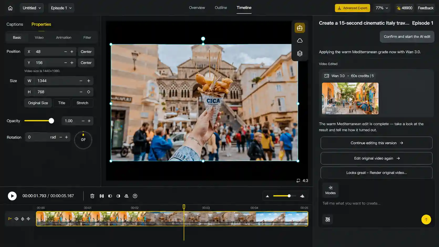Zoom in the timeline
This screenshot has height=247, width=439.
tap(302, 196)
